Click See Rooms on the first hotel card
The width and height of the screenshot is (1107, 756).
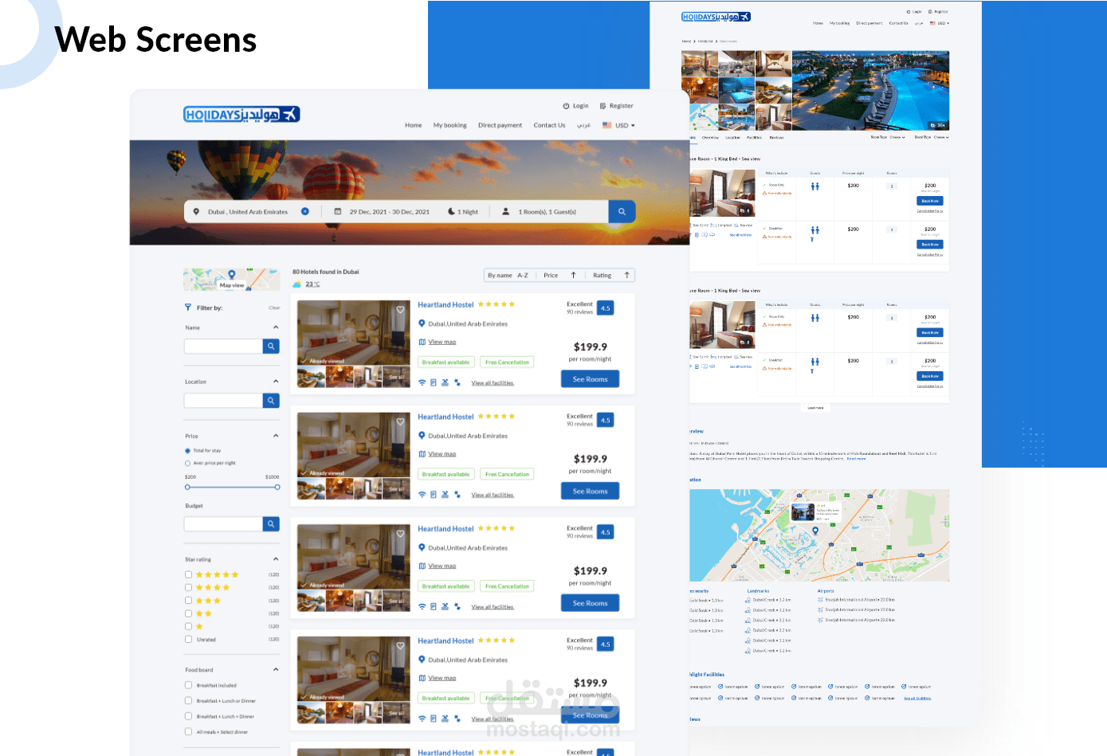[x=591, y=379]
